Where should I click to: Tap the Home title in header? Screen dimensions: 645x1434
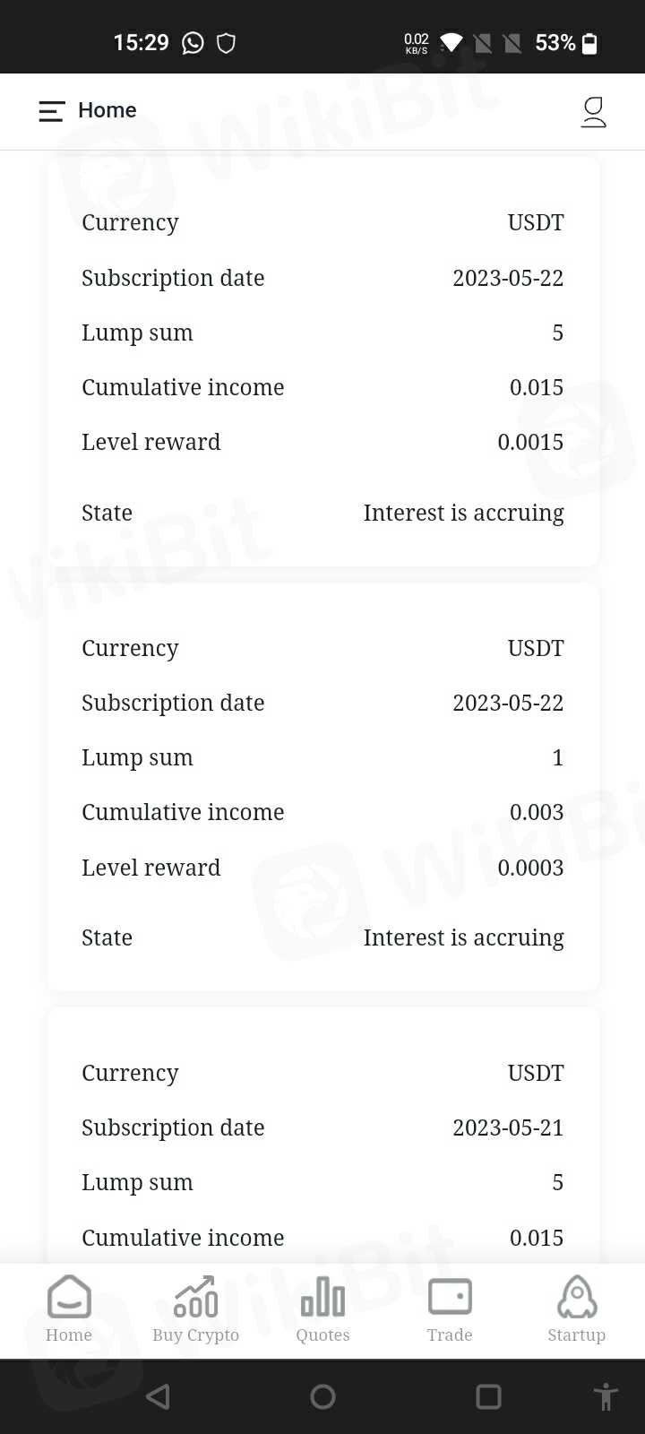click(107, 110)
